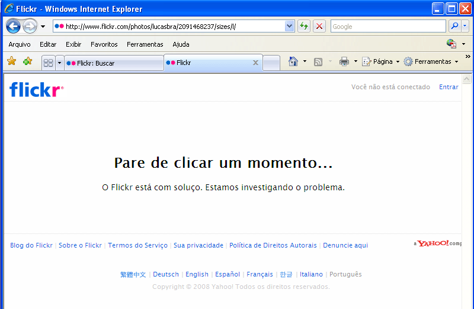Switch language to Español
Image resolution: width=474 pixels, height=309 pixels.
[228, 274]
